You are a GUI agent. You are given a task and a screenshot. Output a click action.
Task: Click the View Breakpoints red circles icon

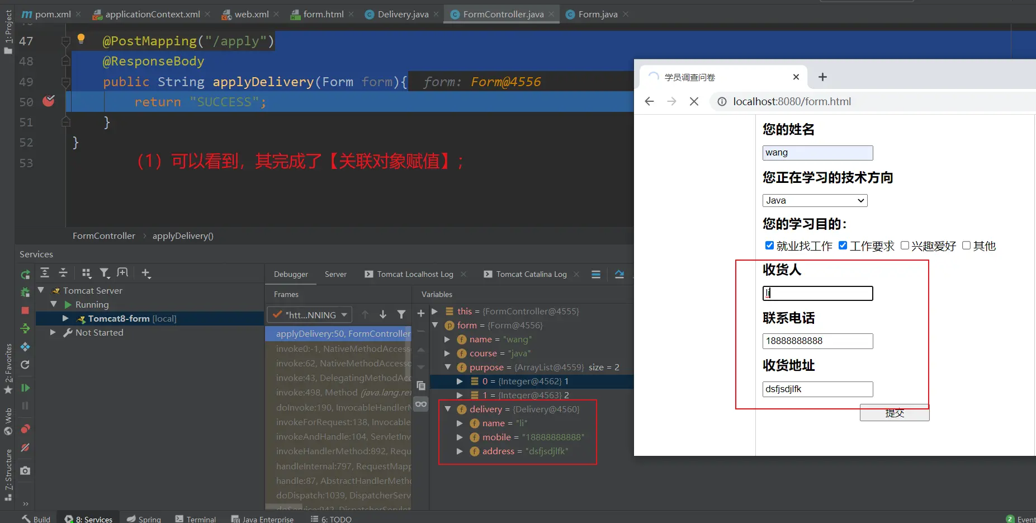(x=25, y=429)
